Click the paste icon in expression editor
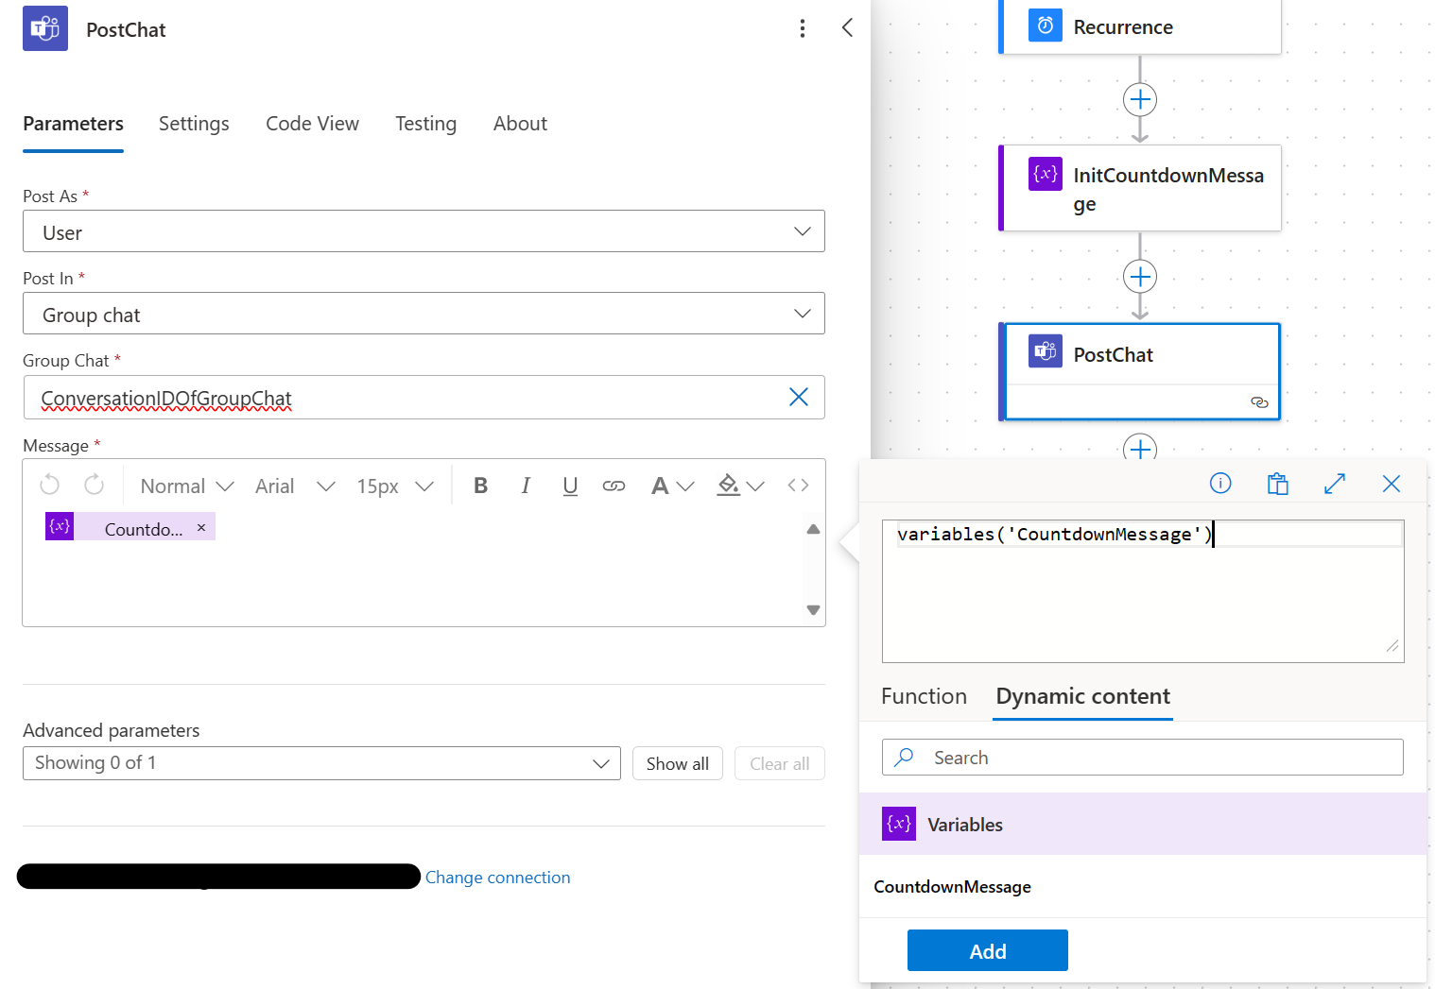The height and width of the screenshot is (989, 1435). tap(1277, 484)
